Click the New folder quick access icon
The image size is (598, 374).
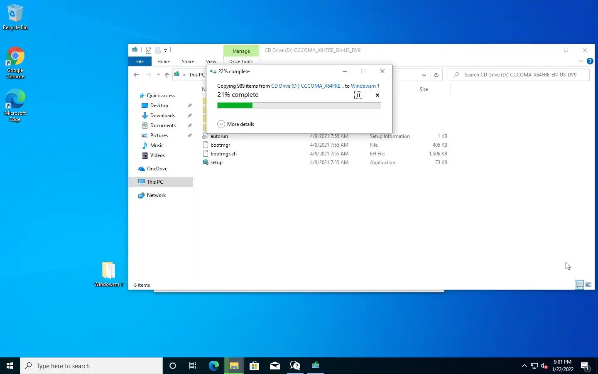point(158,50)
